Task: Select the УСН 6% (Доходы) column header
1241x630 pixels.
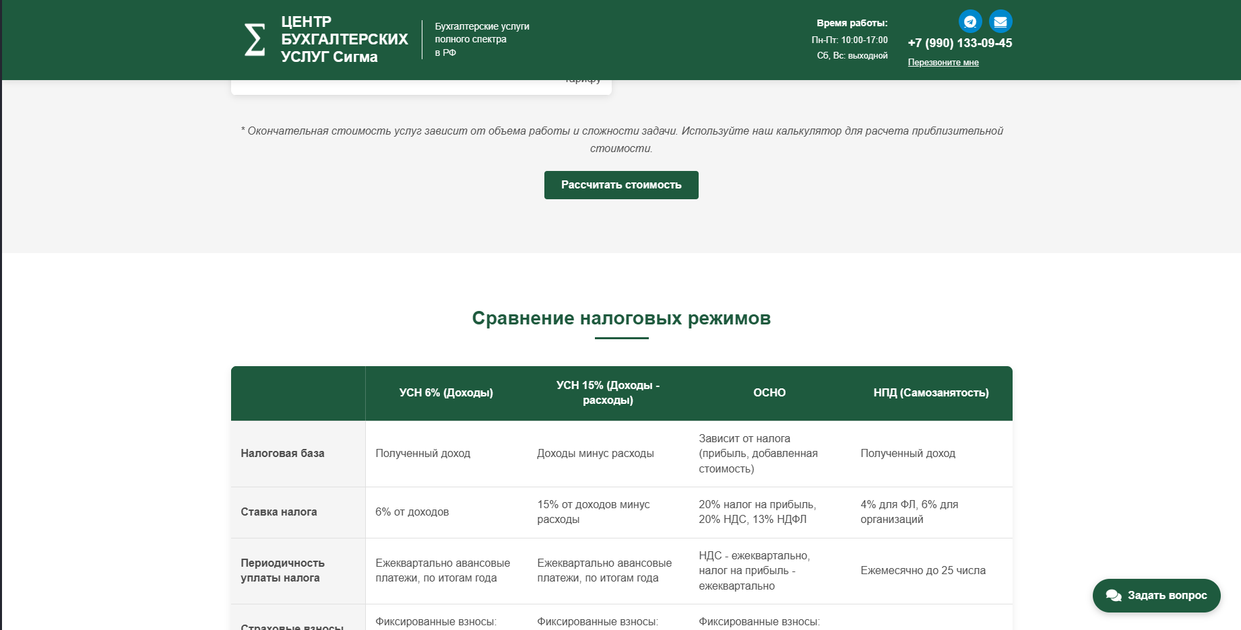Action: [446, 393]
